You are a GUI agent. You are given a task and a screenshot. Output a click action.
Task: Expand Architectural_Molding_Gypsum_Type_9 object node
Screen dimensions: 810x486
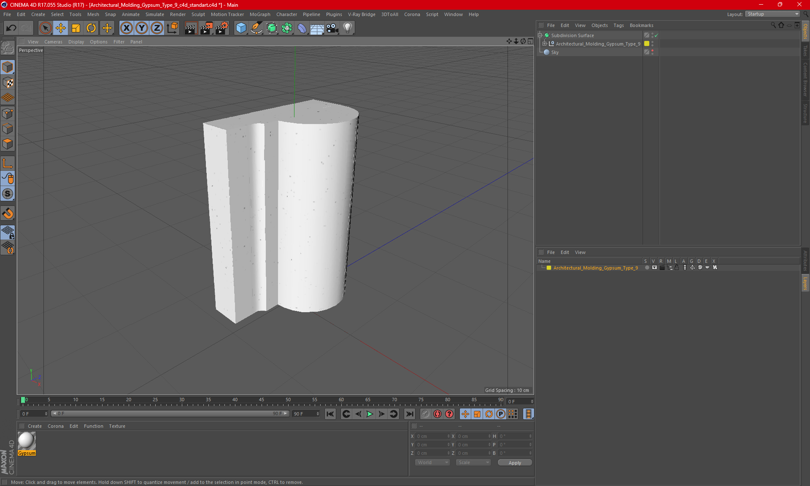click(x=545, y=44)
